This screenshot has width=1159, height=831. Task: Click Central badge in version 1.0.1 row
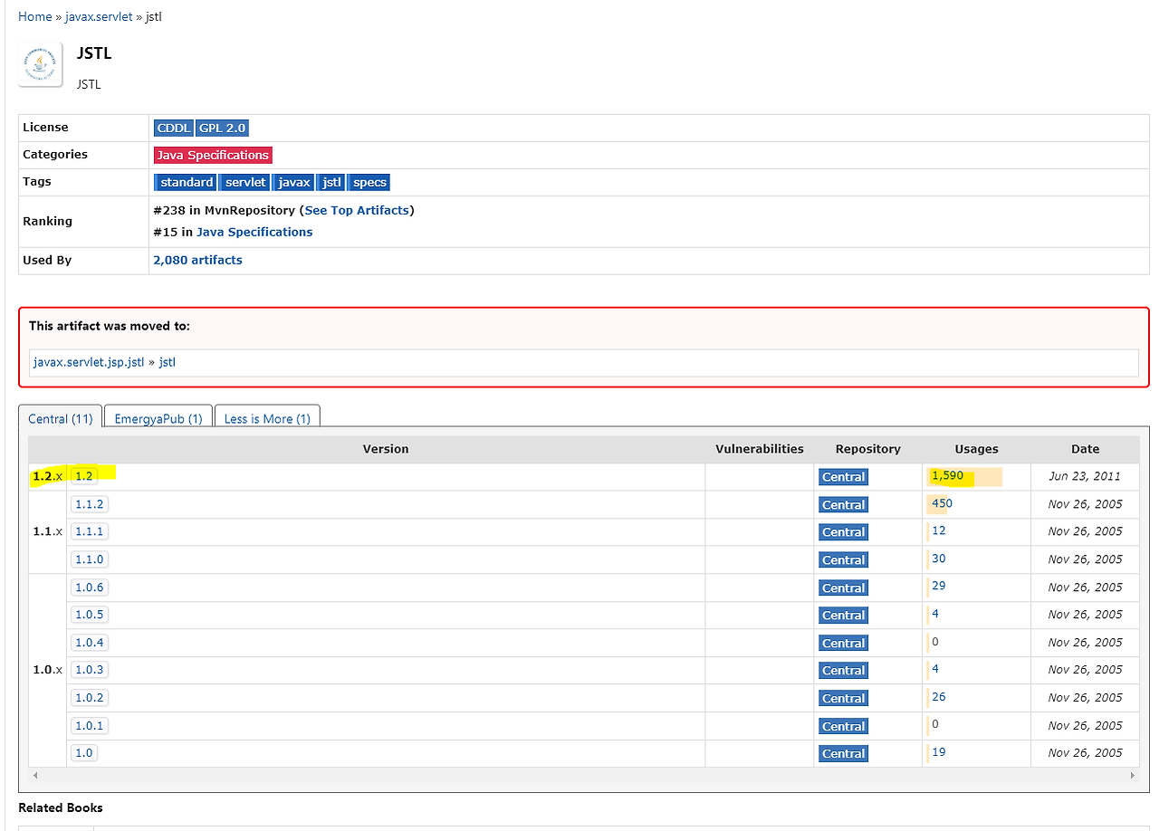point(843,727)
